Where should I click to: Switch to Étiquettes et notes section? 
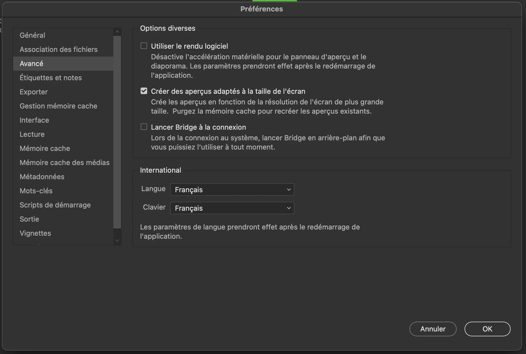(51, 78)
